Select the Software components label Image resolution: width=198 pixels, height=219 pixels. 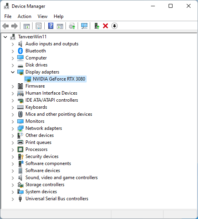click(48, 163)
